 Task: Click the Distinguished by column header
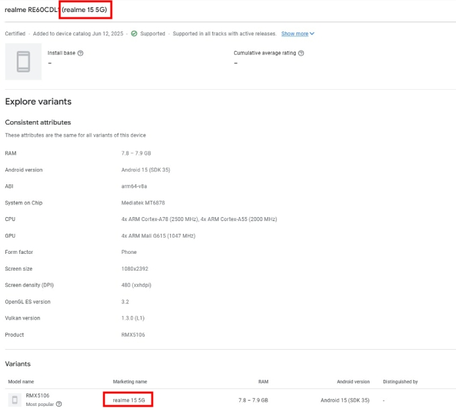coord(400,381)
